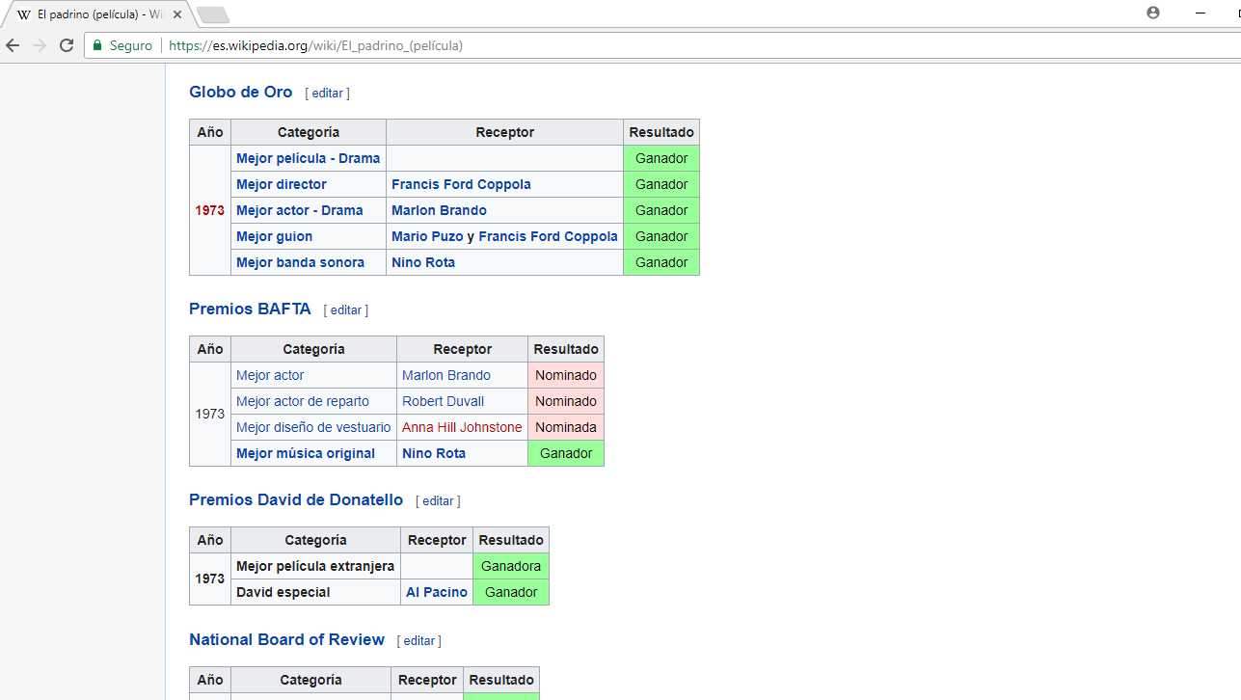The height and width of the screenshot is (700, 1241).
Task: Open the Mejor diseño de vestuario link
Action: [313, 427]
